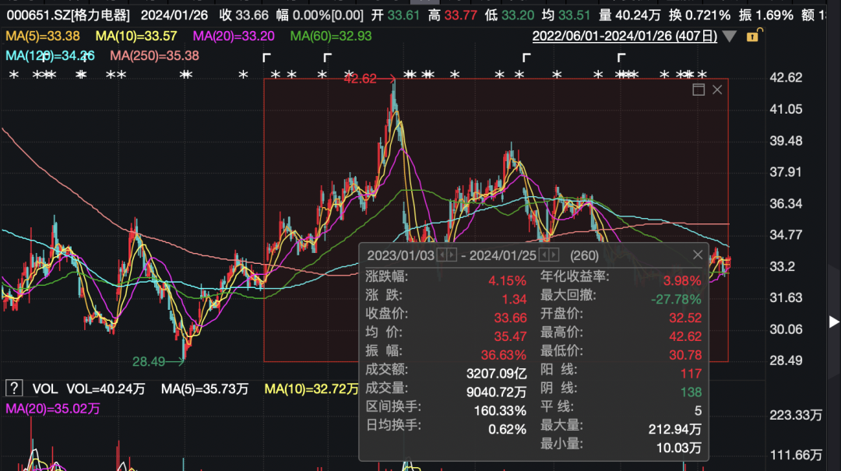This screenshot has width=841, height=471.
Task: Click the 42.62 high price marker
Action: pos(361,79)
